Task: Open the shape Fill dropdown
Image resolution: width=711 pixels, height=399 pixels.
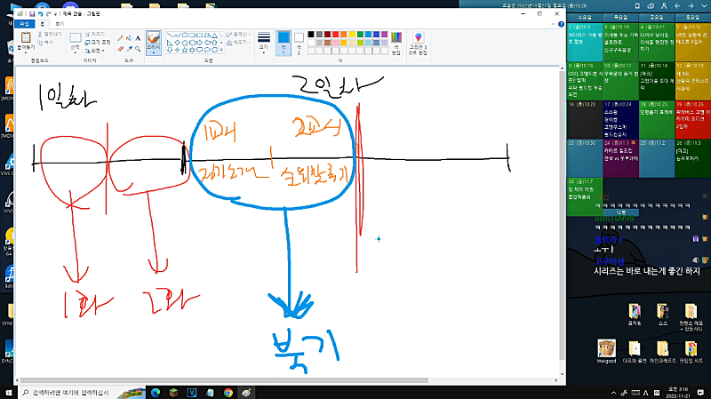Action: [x=238, y=42]
